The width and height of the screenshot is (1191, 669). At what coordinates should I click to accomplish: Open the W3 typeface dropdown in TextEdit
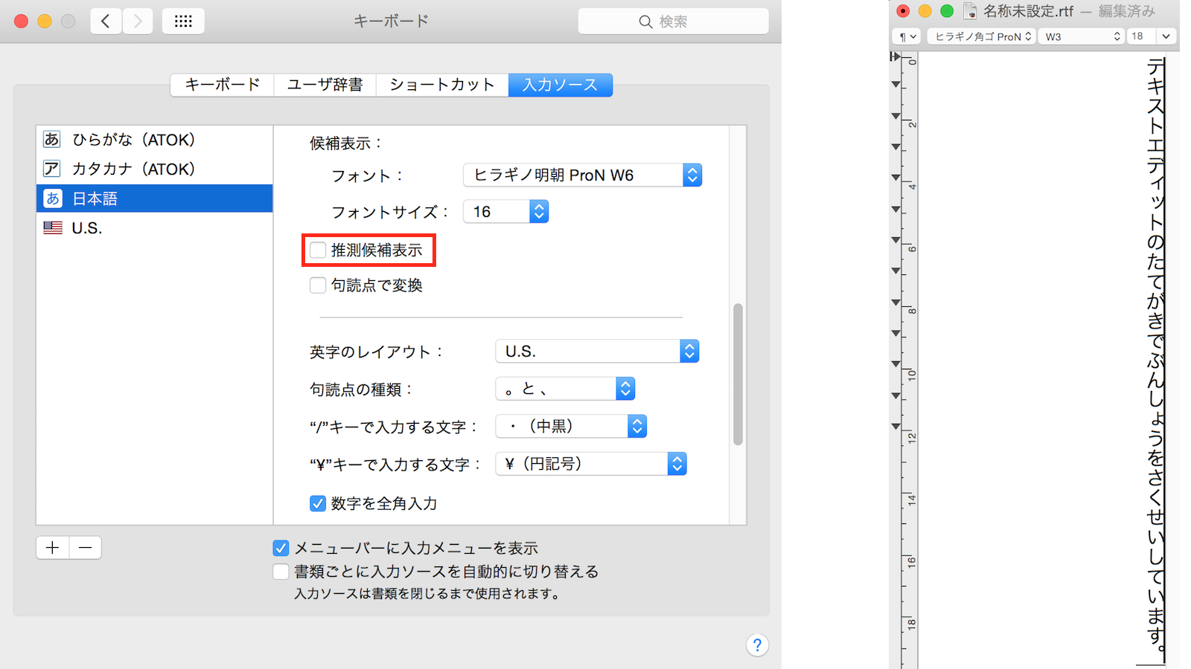pyautogui.click(x=1082, y=36)
